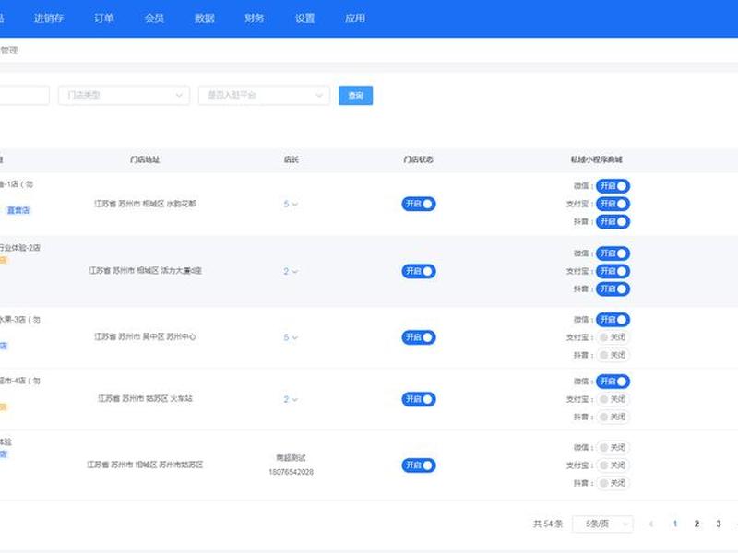738x553 pixels.
Task: Toggle the 门店状态 switch for the 苏州中心 store
Action: point(419,337)
